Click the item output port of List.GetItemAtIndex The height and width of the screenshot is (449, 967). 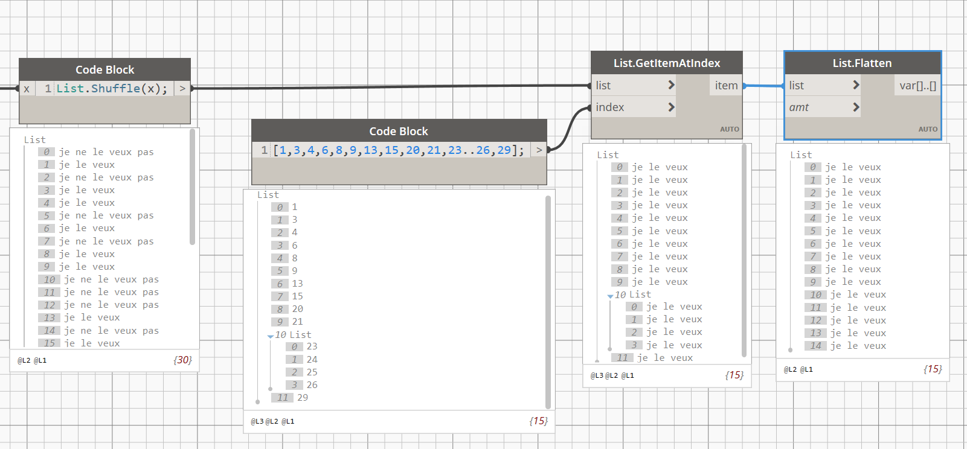pyautogui.click(x=726, y=85)
